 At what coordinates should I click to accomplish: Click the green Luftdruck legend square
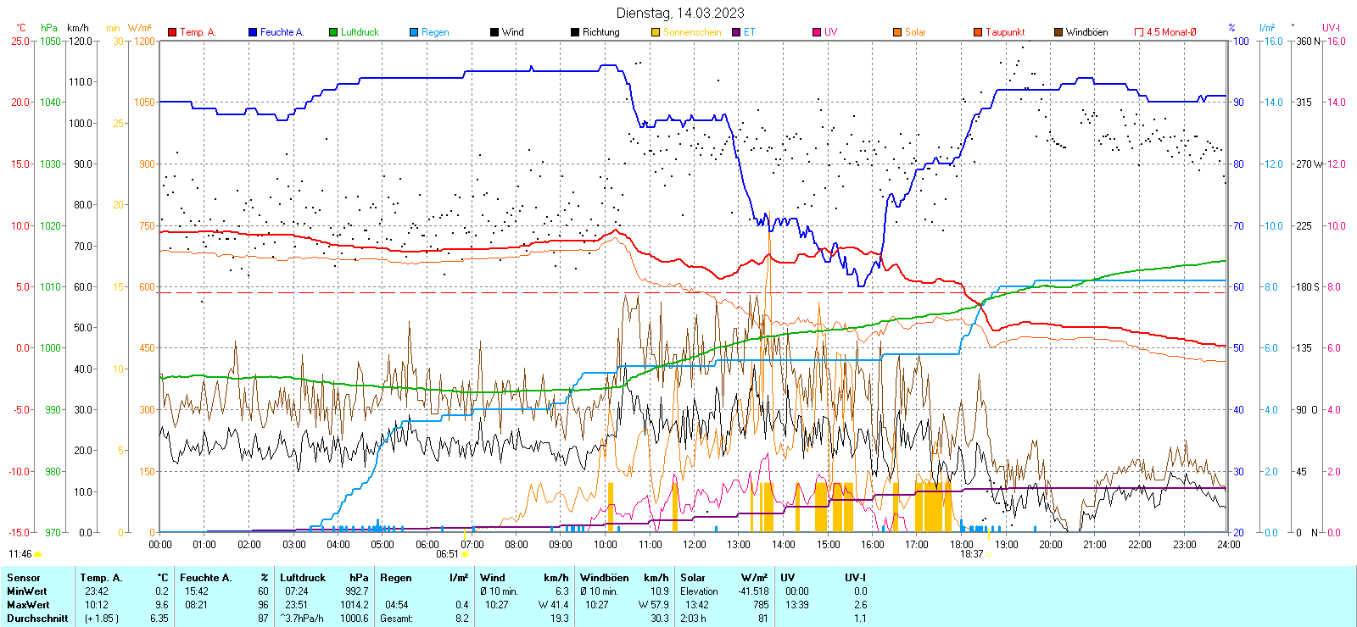click(333, 32)
